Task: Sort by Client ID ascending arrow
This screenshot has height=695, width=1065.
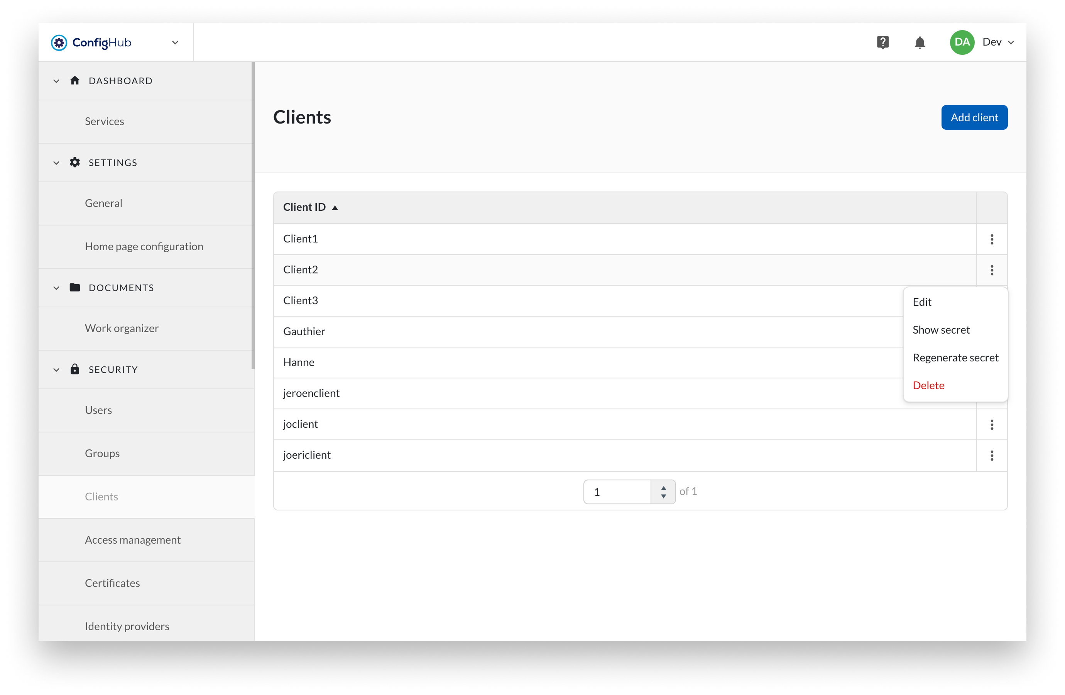Action: [x=335, y=208]
